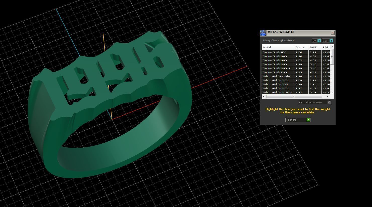Screen dimensions: 372x207
Task: Select the White Gold:9K PdW row
Action: tap(296, 76)
